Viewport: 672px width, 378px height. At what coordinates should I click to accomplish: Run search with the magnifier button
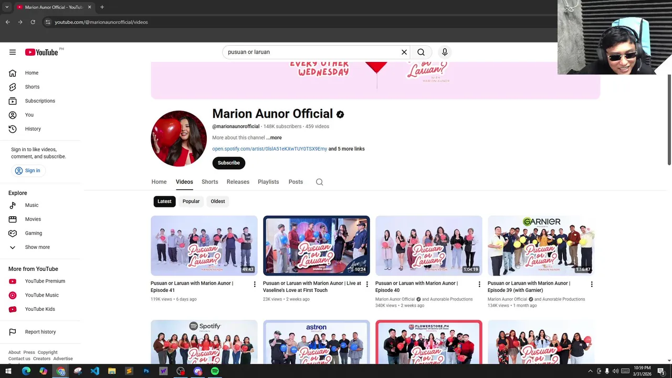point(421,52)
